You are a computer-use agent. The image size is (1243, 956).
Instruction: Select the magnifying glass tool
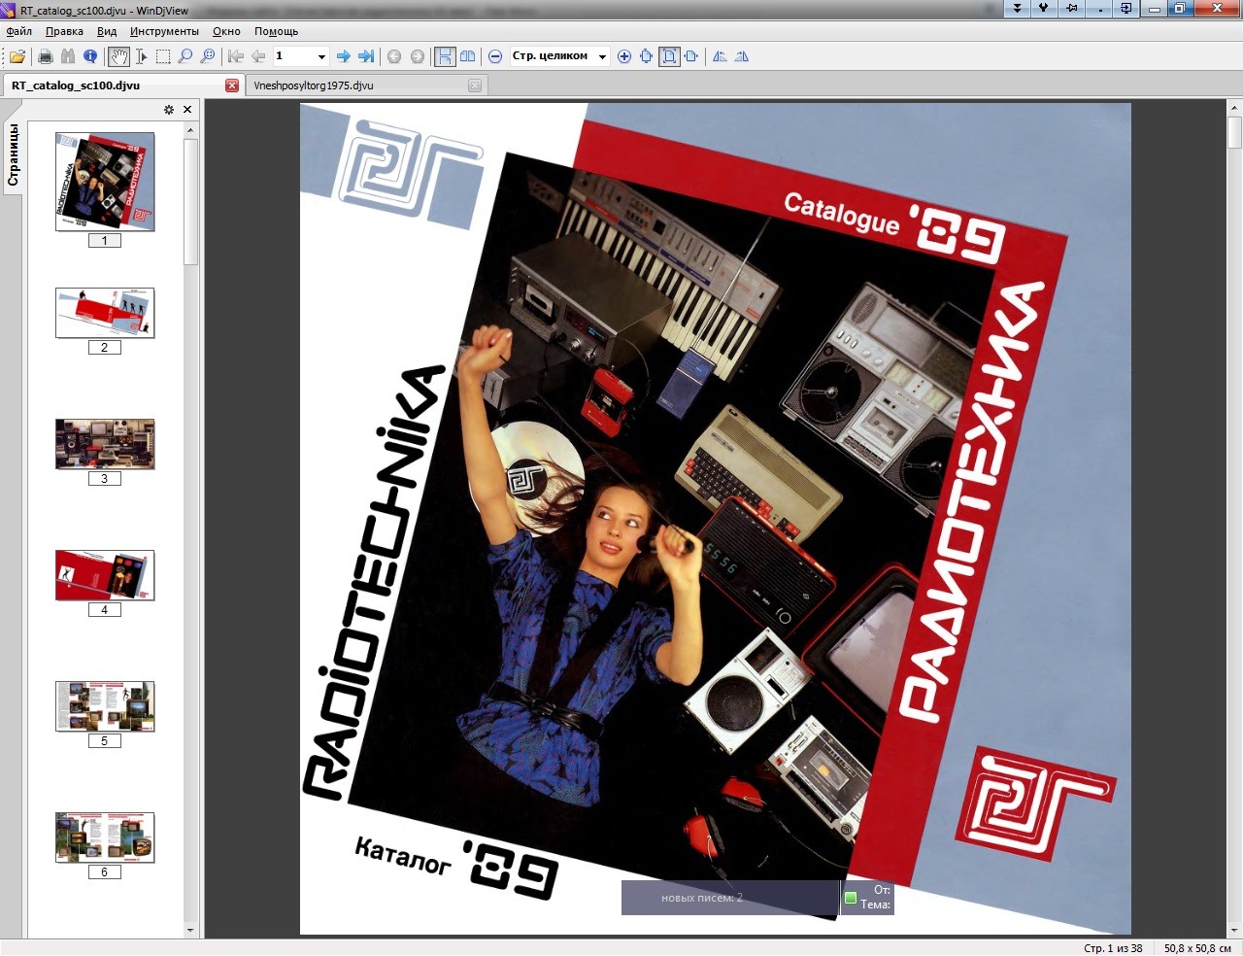tap(185, 56)
